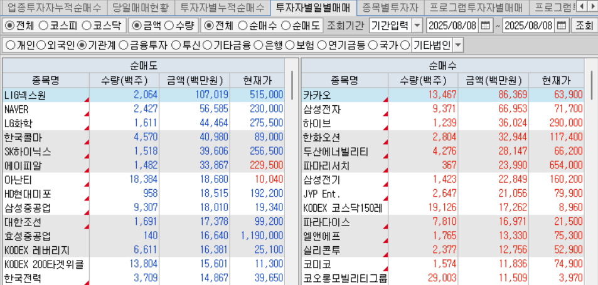
Task: Pick the 투신 investor radio button
Action: tap(176, 46)
